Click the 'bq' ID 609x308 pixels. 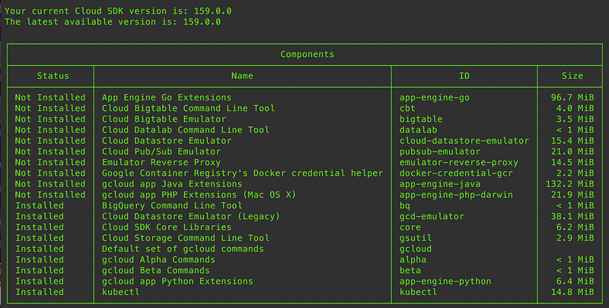point(405,206)
